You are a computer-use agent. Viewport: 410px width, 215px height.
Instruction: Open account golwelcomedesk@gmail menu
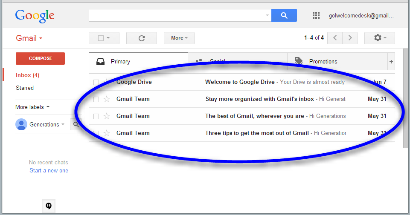click(x=361, y=16)
